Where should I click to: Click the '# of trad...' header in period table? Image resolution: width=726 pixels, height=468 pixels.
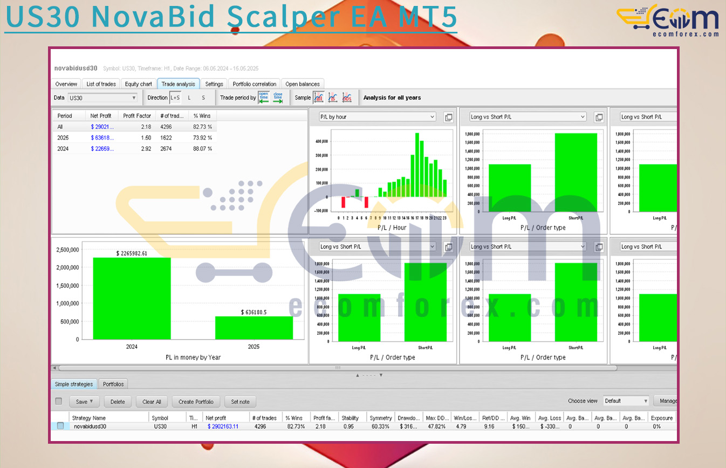172,116
